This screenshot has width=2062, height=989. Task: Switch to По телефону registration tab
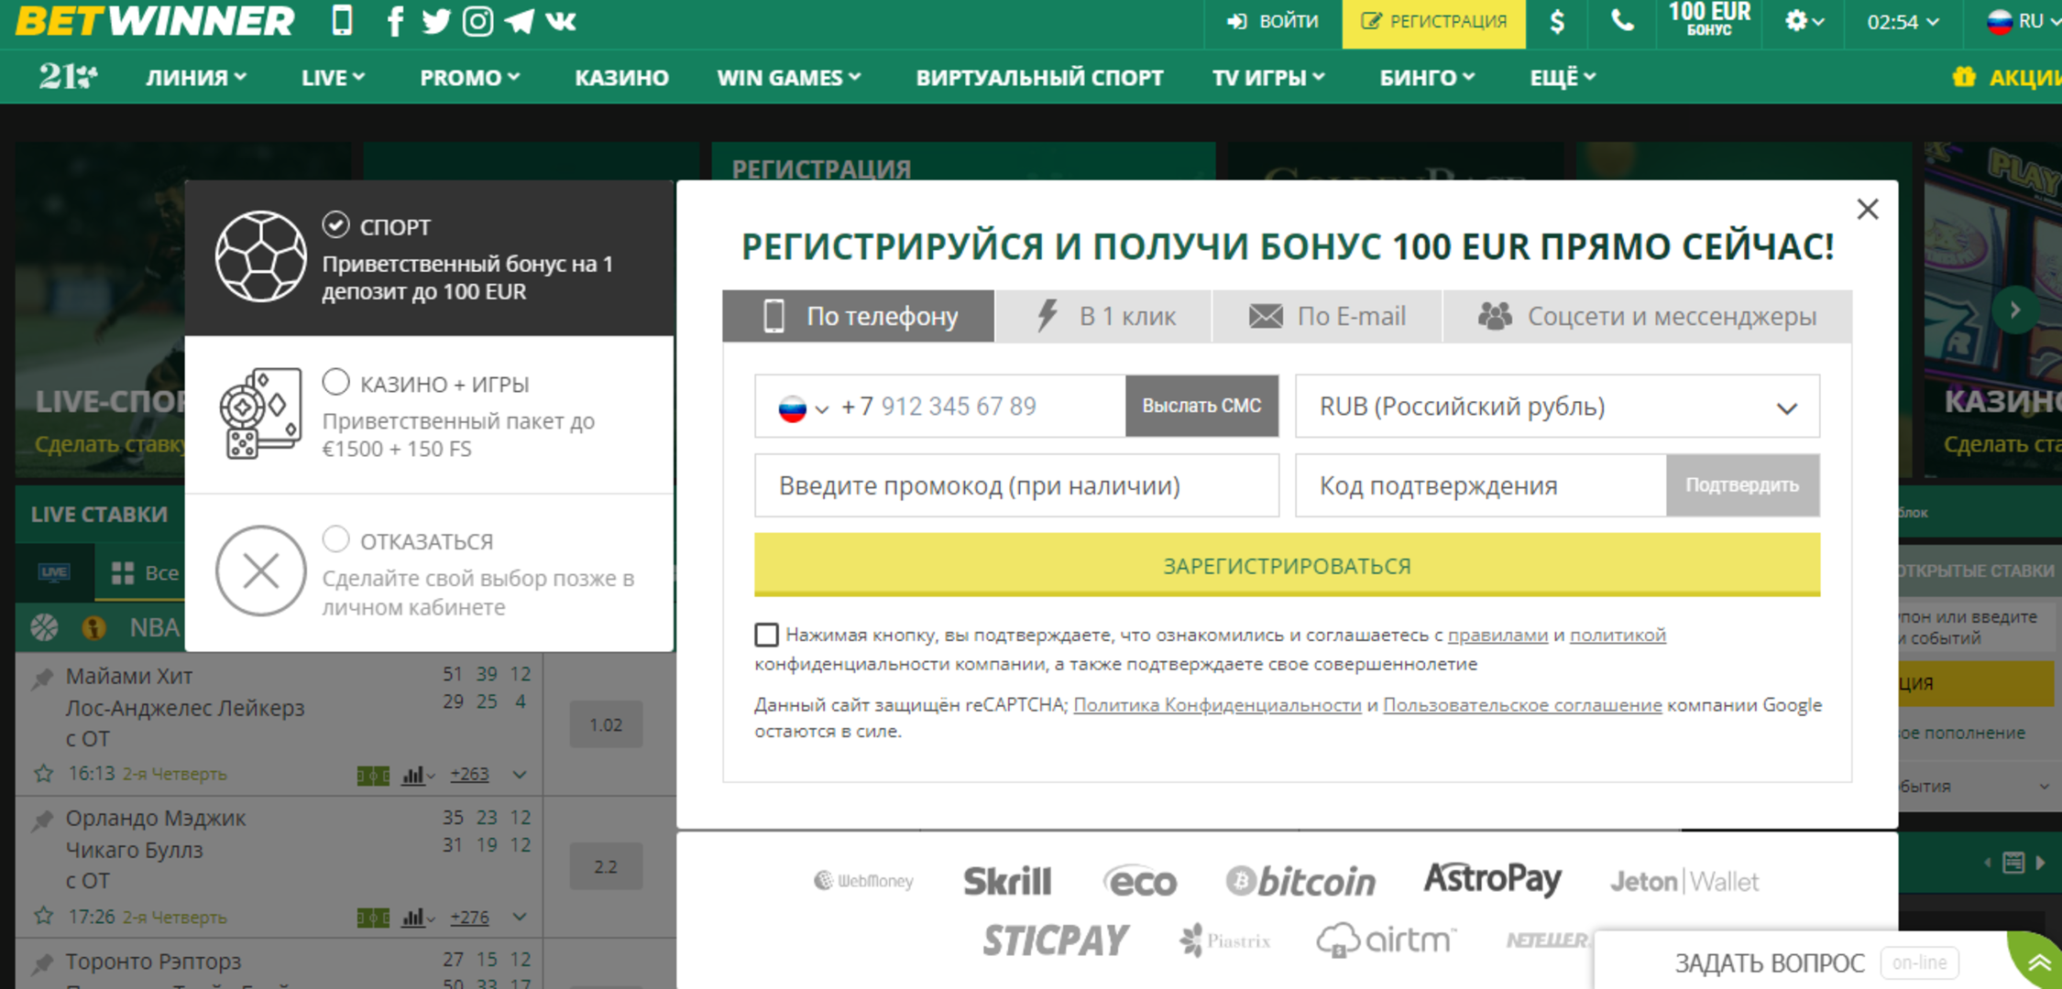859,317
